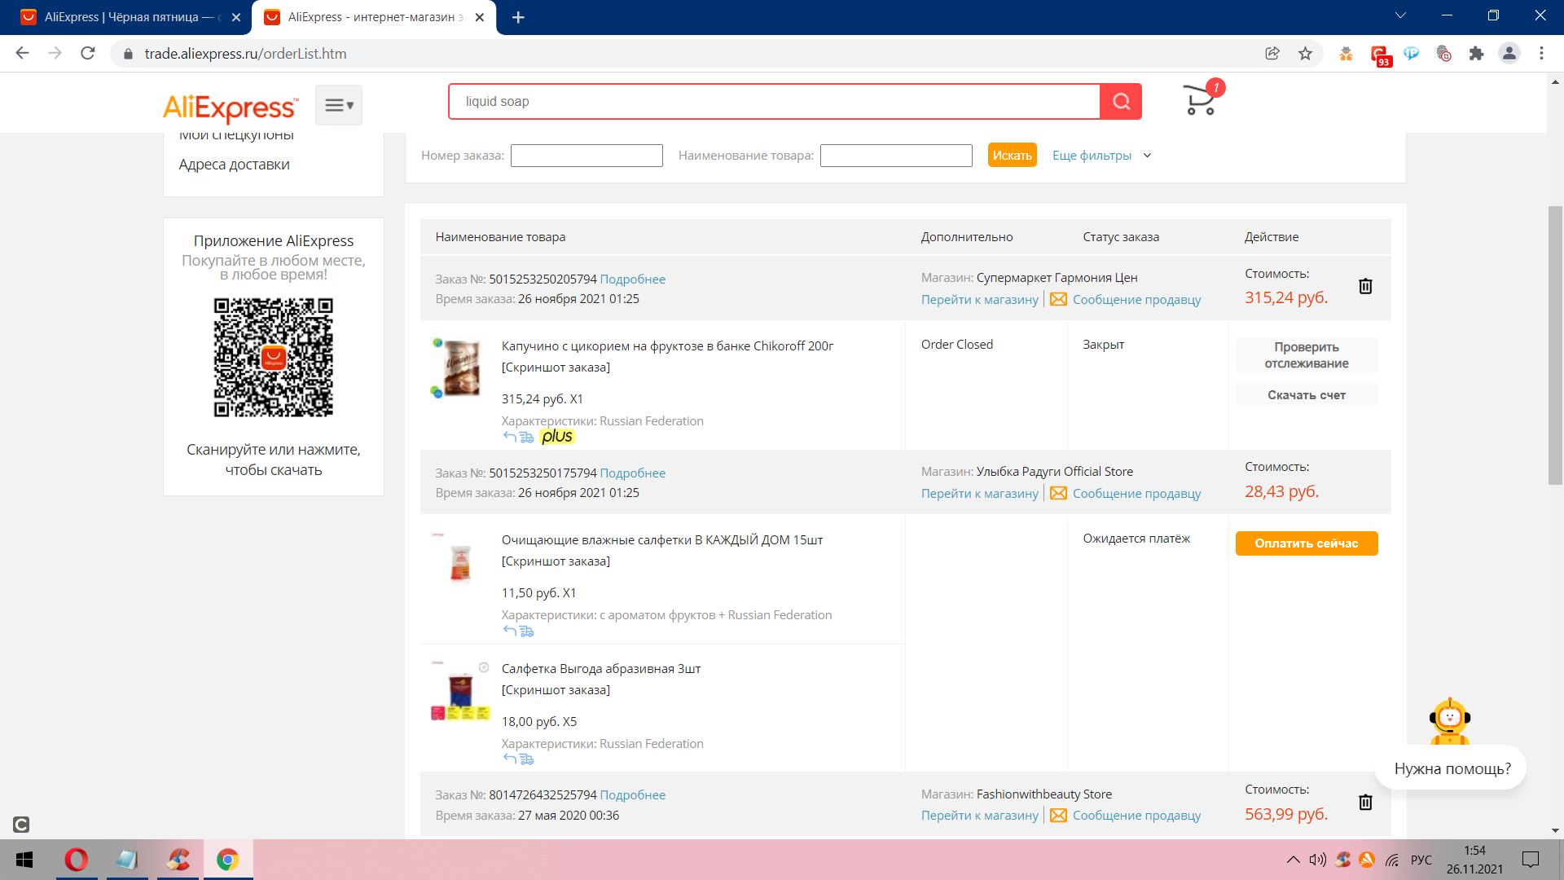Open Подробнее for order 5015253250175794
Viewport: 1564px width, 880px height.
[x=633, y=473]
